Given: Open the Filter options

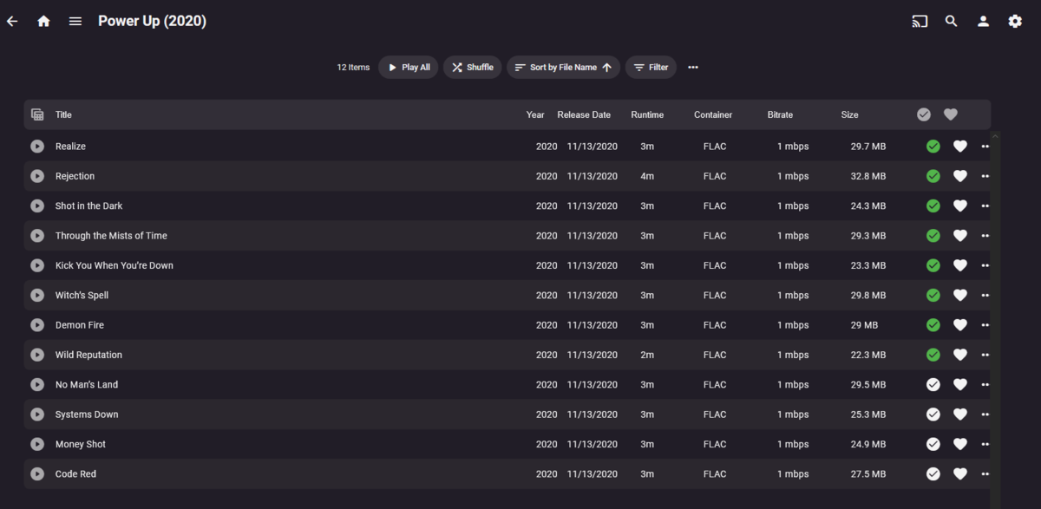Looking at the screenshot, I should click(651, 67).
